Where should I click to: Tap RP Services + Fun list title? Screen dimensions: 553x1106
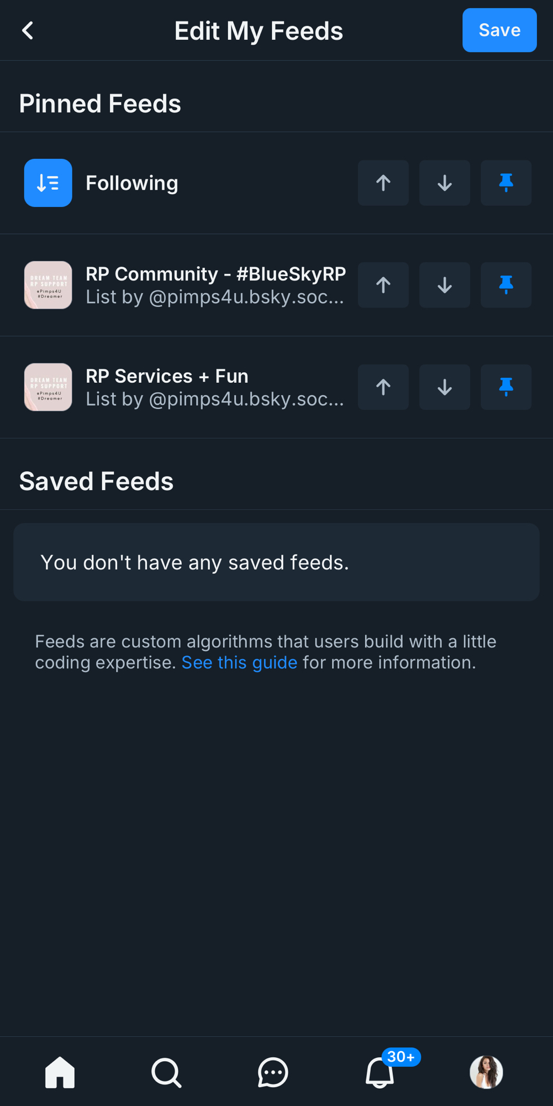coord(167,376)
